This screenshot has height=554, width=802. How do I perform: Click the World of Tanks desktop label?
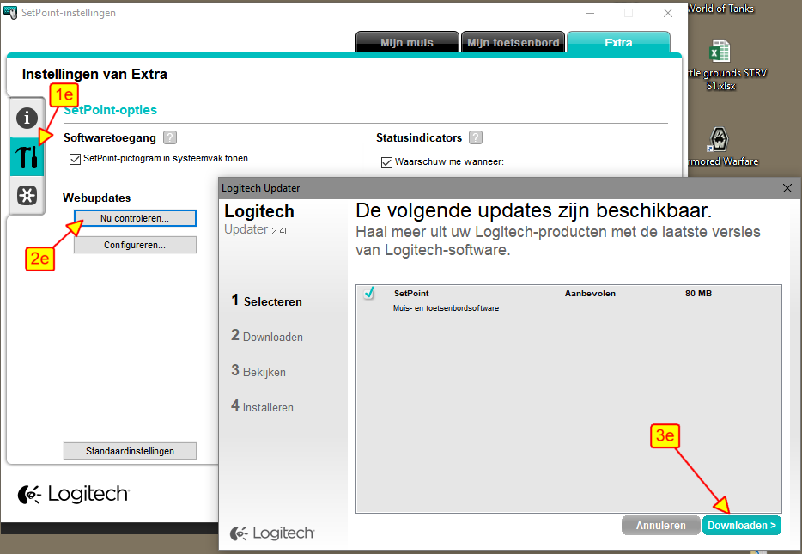click(720, 9)
